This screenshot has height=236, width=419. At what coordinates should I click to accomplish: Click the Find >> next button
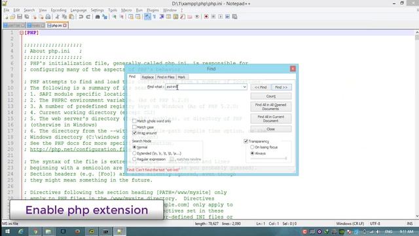click(282, 87)
